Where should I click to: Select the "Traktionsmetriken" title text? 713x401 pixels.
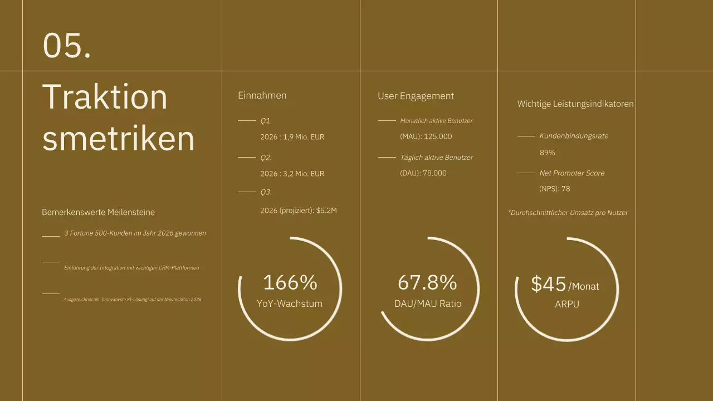coord(118,117)
